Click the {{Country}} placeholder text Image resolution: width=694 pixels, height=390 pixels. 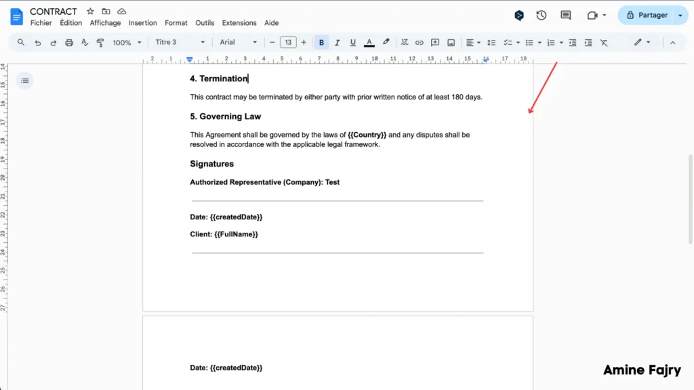[367, 135]
